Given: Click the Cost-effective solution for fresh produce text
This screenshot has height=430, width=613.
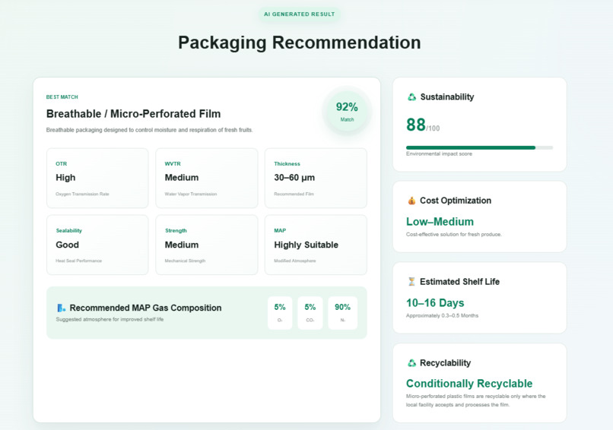Looking at the screenshot, I should click(454, 234).
